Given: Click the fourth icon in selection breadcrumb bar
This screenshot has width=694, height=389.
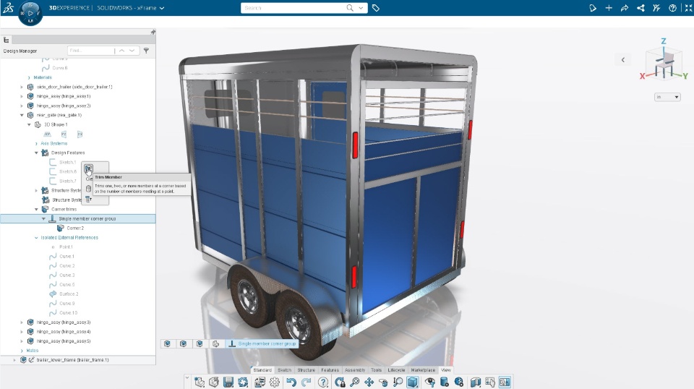Looking at the screenshot, I should [x=215, y=344].
